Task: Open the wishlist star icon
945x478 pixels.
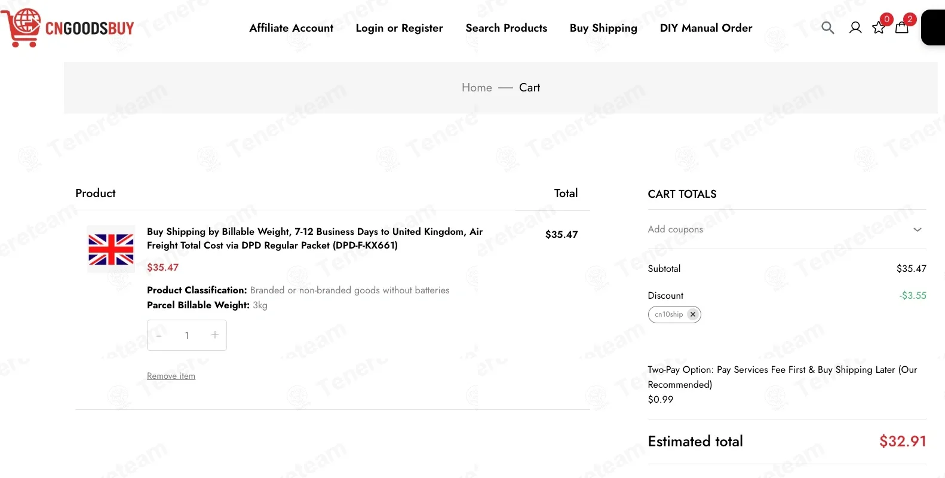Action: 879,27
